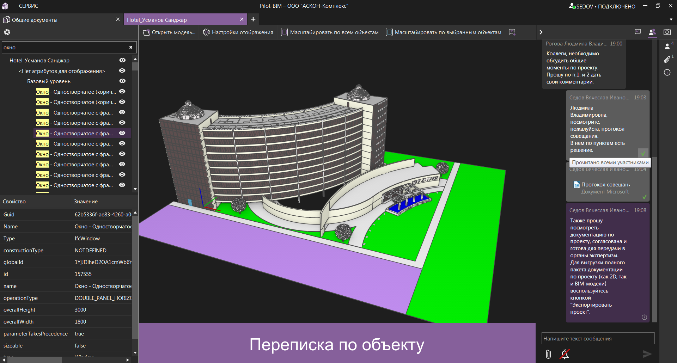
Task: Click the info icon in chat sidebar
Action: [x=667, y=73]
